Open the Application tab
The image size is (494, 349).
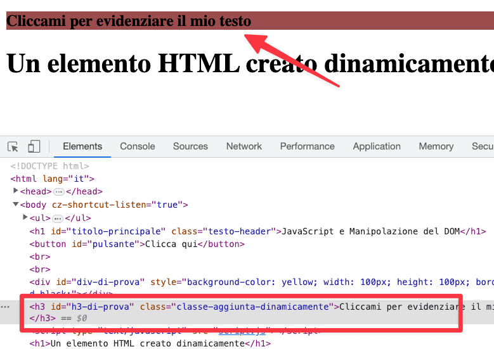377,146
